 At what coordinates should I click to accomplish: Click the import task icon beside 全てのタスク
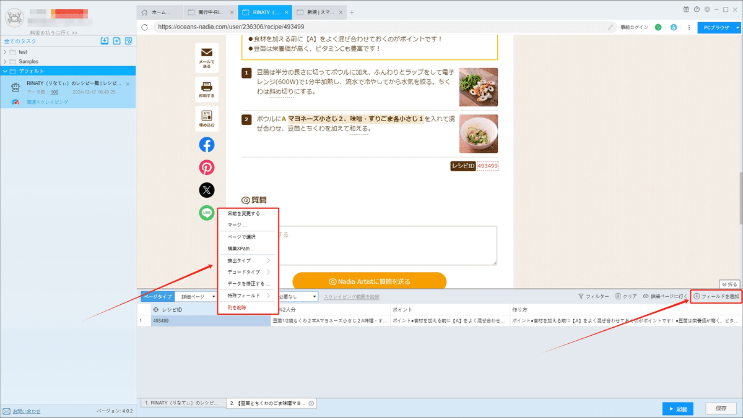(x=105, y=41)
